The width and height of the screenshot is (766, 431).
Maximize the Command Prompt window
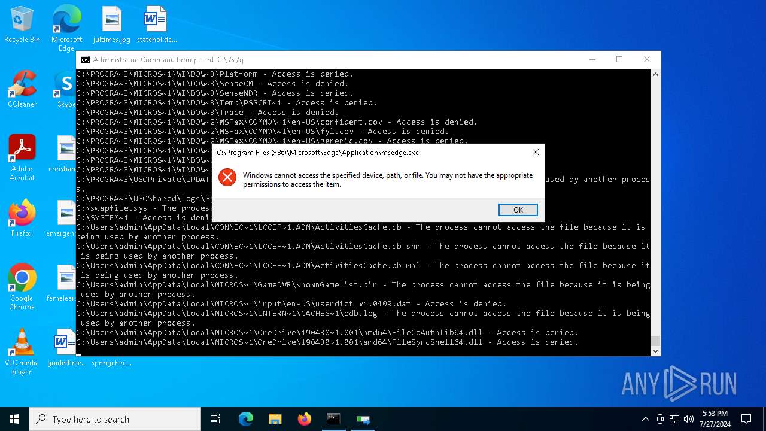pyautogui.click(x=619, y=59)
